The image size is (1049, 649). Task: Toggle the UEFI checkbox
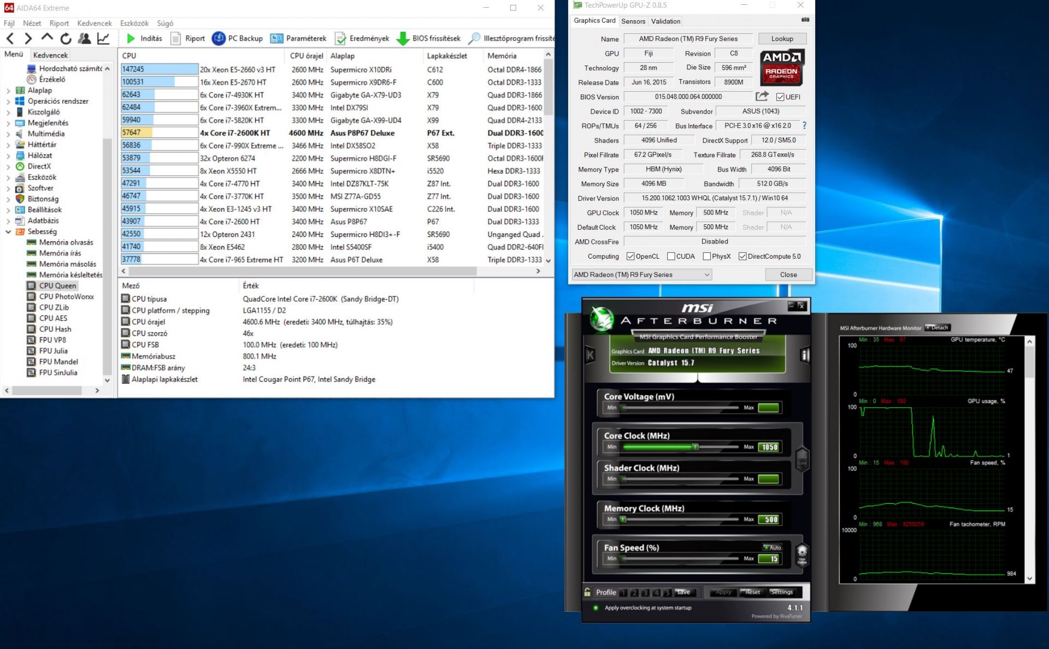(x=780, y=97)
